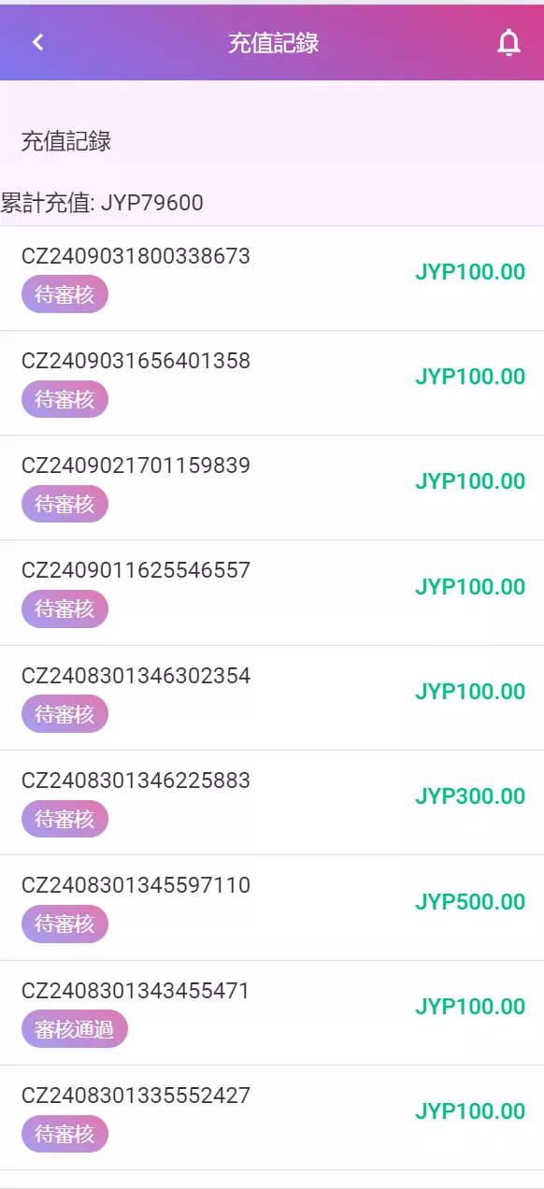Tap the 充值記錄 header title
544x1189 pixels.
click(x=274, y=42)
